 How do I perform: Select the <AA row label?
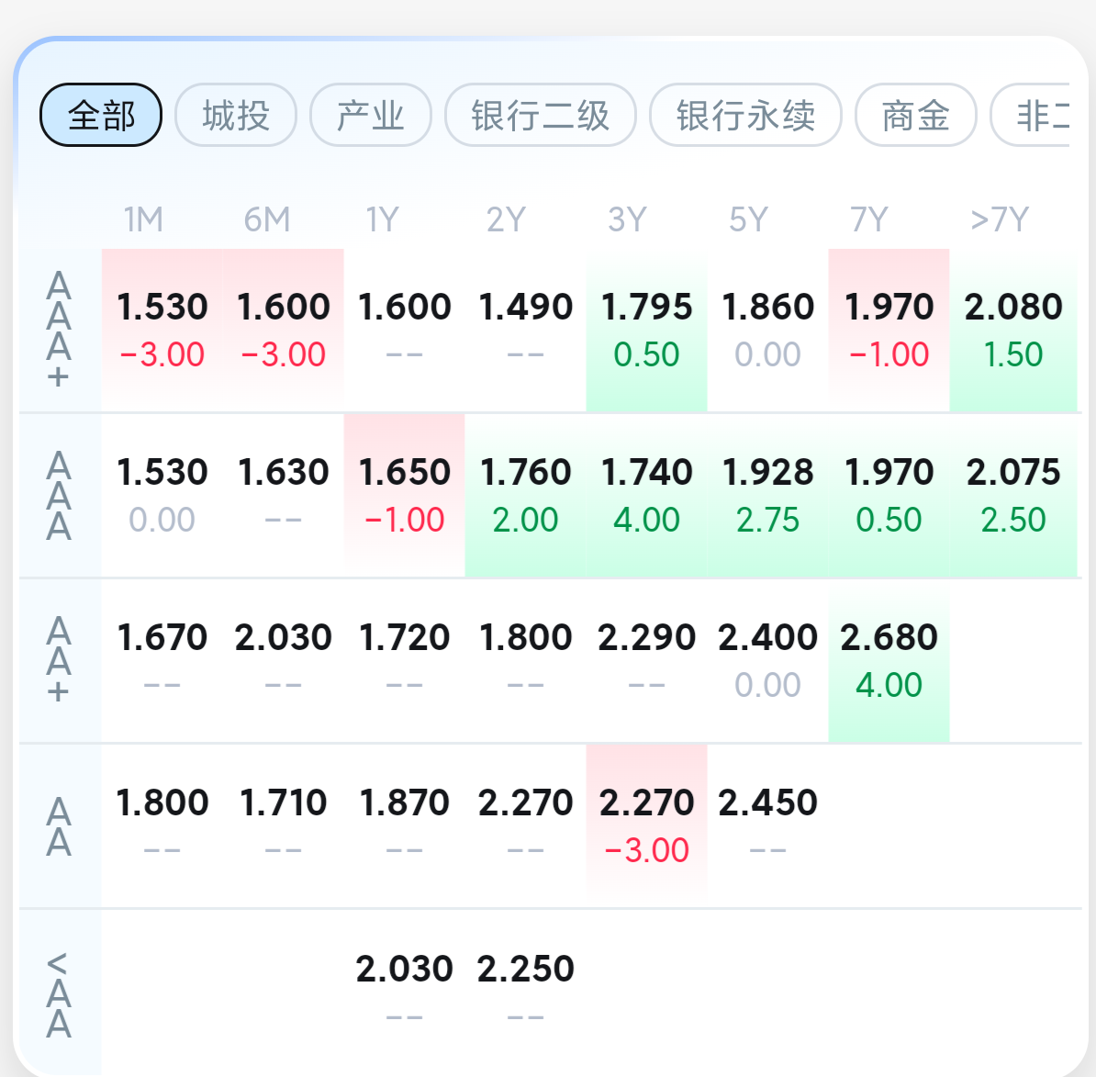point(59,993)
